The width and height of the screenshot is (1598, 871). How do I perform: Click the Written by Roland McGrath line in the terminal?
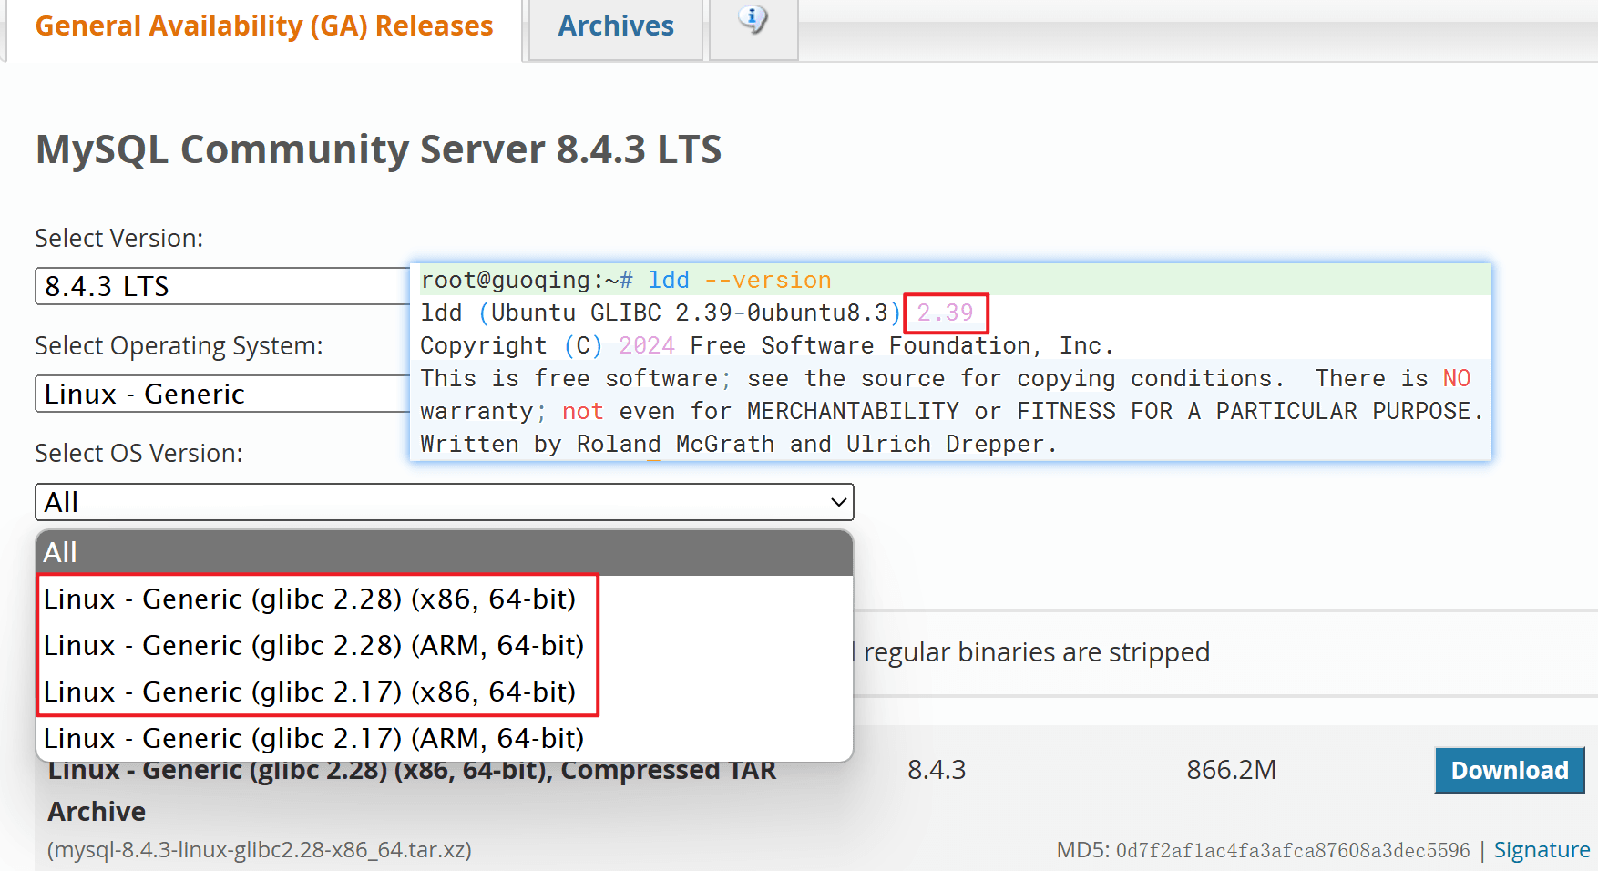(x=738, y=445)
